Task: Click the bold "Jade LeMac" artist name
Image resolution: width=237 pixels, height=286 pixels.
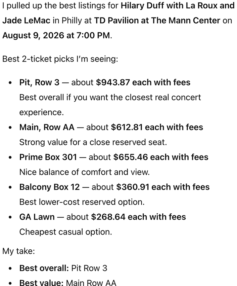Action: tap(26, 21)
